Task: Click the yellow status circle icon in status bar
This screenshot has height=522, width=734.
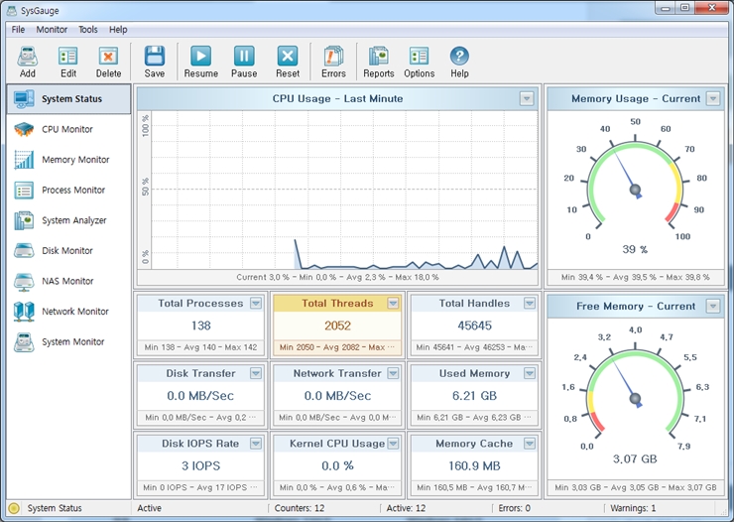Action: click(14, 508)
